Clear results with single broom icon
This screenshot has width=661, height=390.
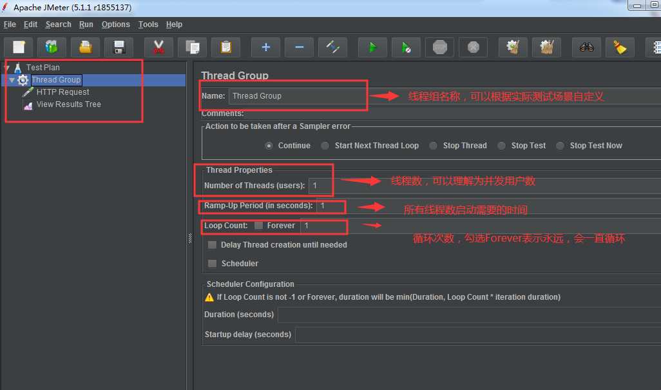point(513,47)
